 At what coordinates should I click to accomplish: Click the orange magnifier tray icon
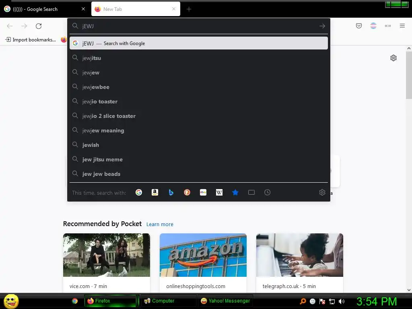(303, 301)
